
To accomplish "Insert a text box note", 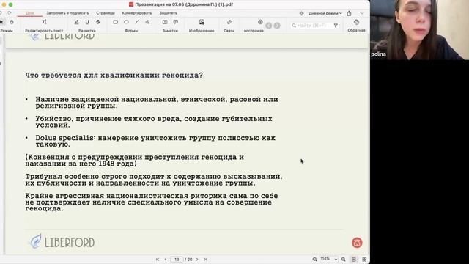I will coord(165,22).
